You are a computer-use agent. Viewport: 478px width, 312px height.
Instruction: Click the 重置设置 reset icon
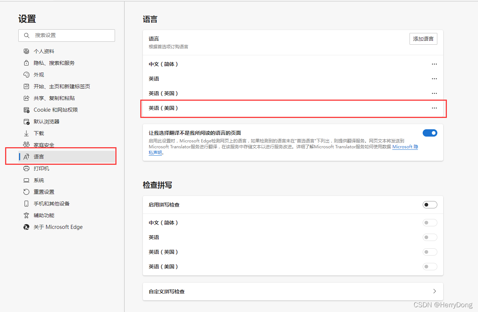(x=26, y=192)
